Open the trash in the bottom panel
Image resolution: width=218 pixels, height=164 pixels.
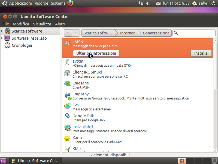(214, 161)
